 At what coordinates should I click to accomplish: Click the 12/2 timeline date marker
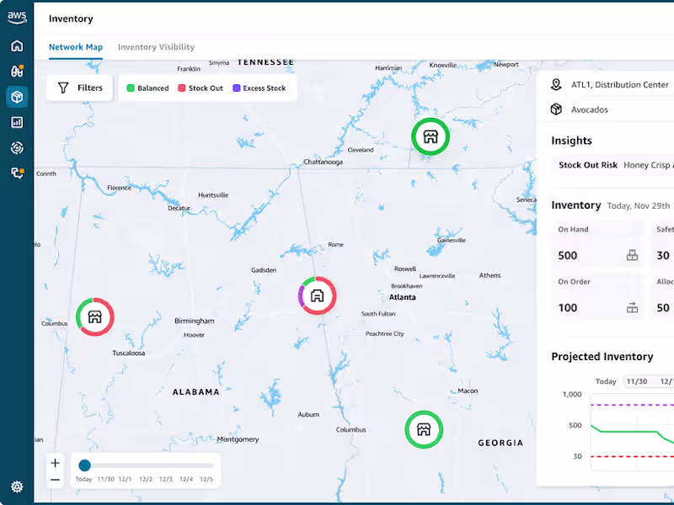(146, 479)
